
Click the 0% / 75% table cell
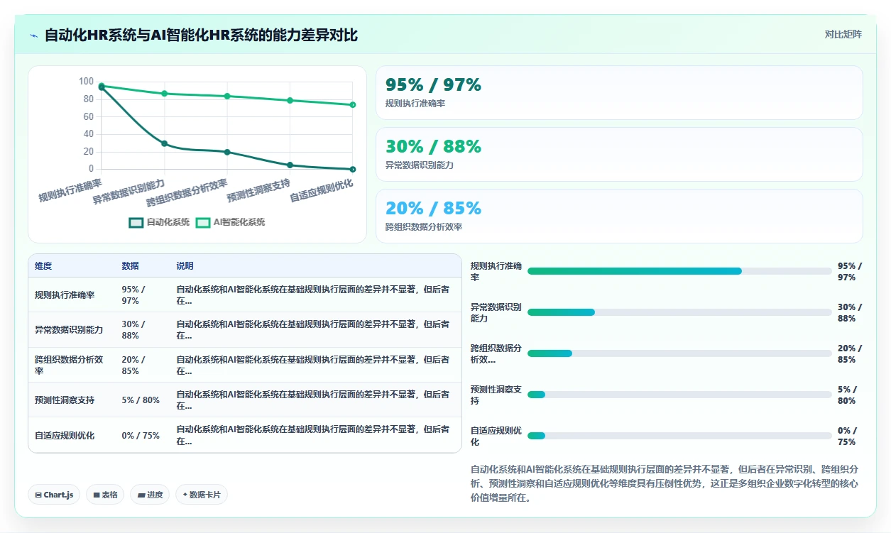141,435
